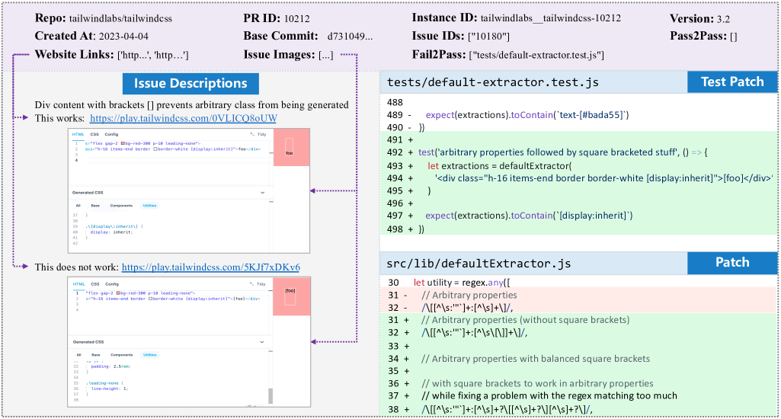Open the first play.tailwindcss.com link that works

(183, 118)
